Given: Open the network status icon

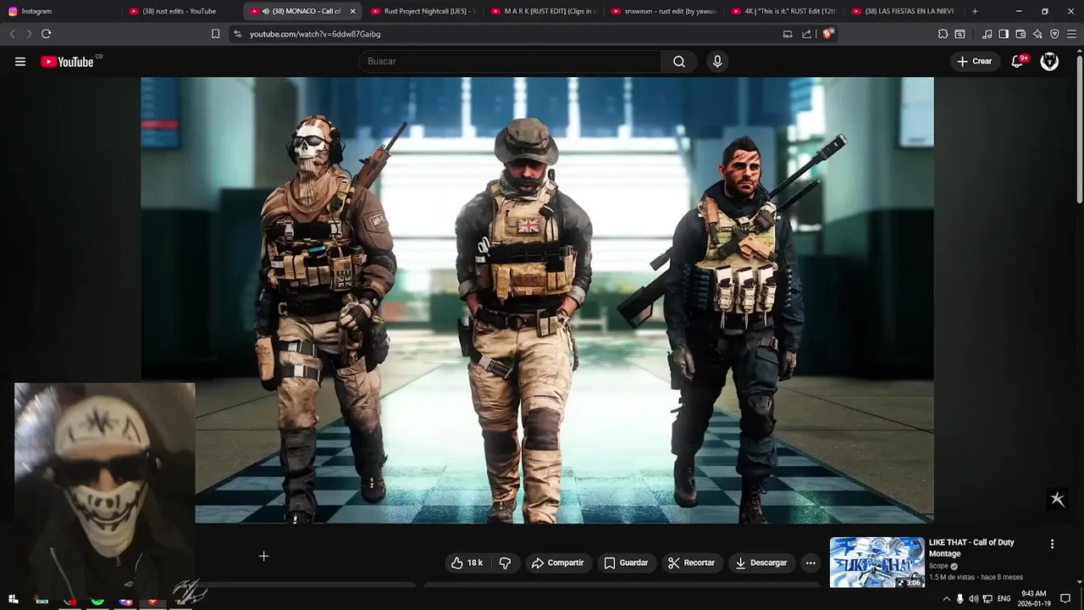Looking at the screenshot, I should click(x=987, y=599).
